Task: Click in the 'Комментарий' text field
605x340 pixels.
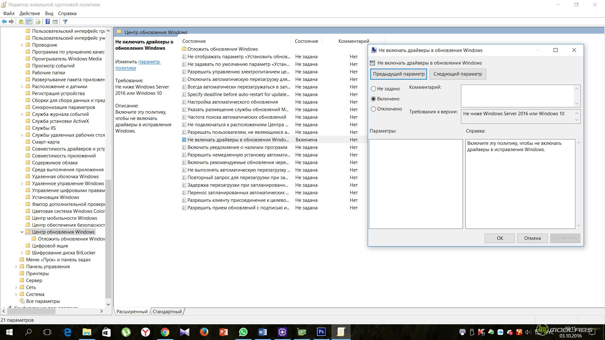Action: pyautogui.click(x=517, y=96)
